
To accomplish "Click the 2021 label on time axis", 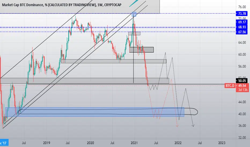I will click(134, 143).
